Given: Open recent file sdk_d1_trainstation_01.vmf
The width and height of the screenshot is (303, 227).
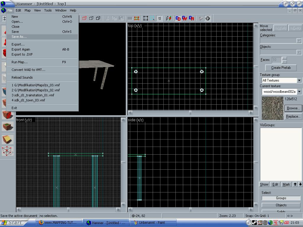Looking at the screenshot, I should click(42, 95).
